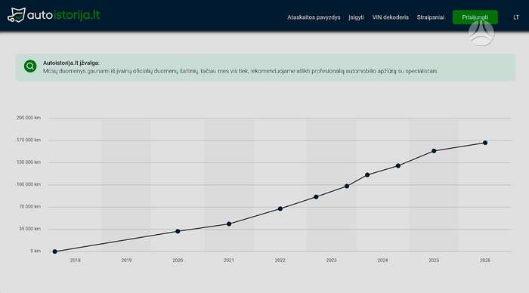
Task: Select the final 2026 mileage data point
Action: coord(485,143)
